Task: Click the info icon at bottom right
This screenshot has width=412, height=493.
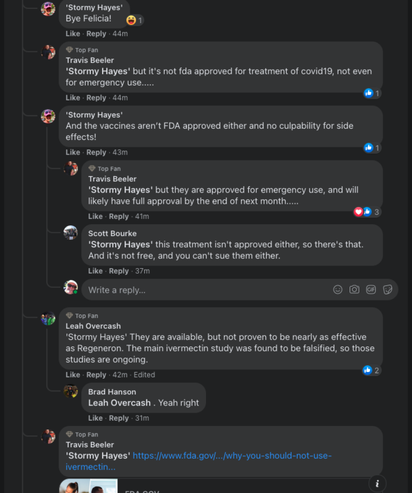Action: (376, 483)
